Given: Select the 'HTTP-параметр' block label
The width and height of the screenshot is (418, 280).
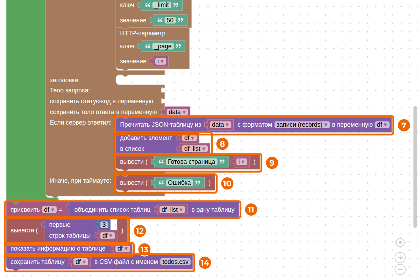Looking at the screenshot, I should point(143,33).
